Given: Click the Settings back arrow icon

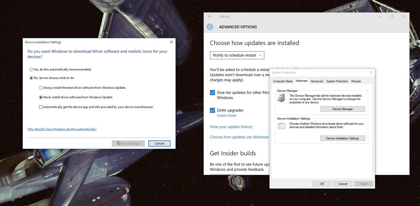Looking at the screenshot, I should point(210,16).
